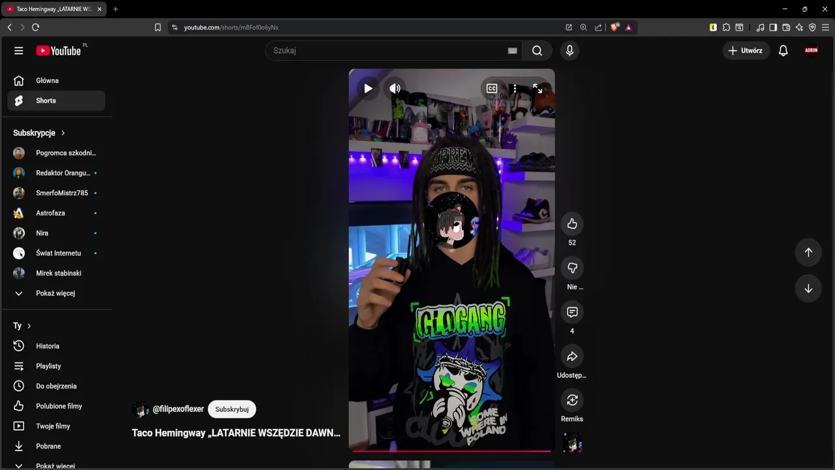Screen dimensions: 835x470
Task: Start voice search with the microphone
Action: tap(569, 50)
